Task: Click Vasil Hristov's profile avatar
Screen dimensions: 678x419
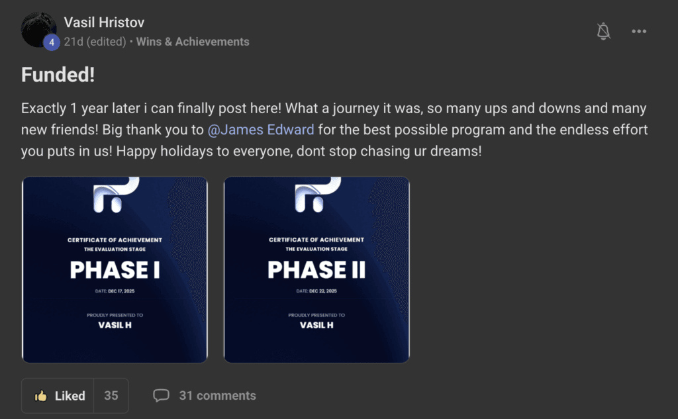Action: [x=38, y=28]
